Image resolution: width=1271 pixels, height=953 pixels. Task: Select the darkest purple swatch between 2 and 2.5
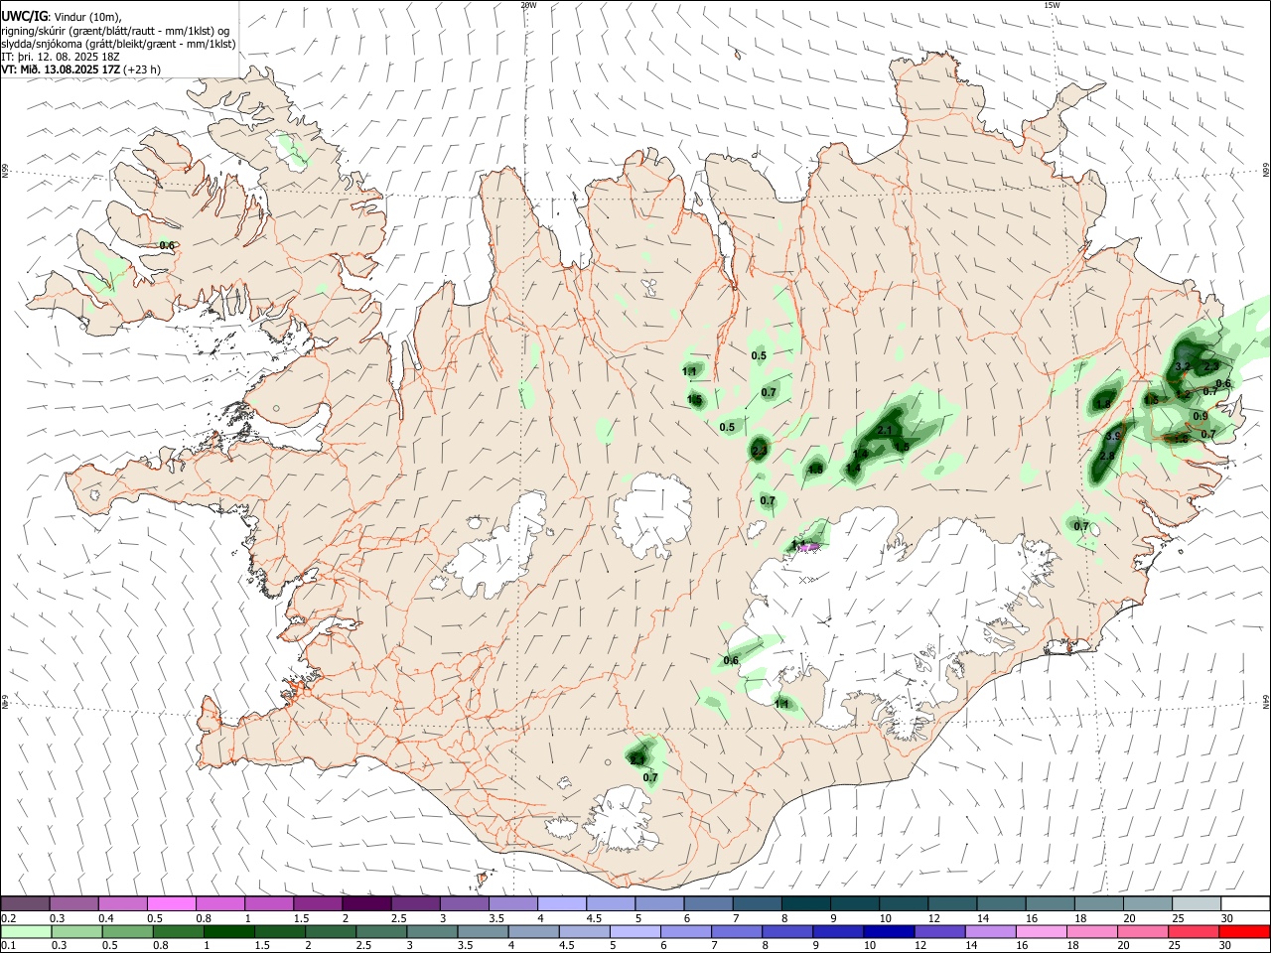[367, 903]
